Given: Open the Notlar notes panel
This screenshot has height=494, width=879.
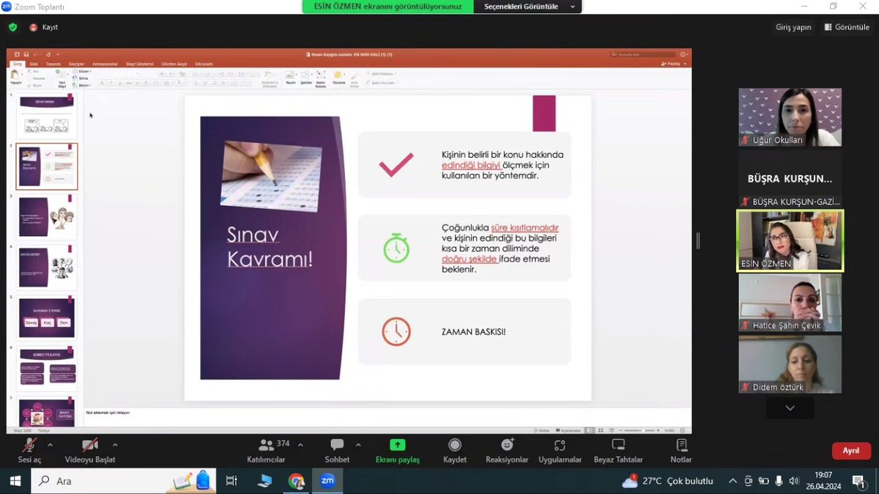Looking at the screenshot, I should coord(681,451).
